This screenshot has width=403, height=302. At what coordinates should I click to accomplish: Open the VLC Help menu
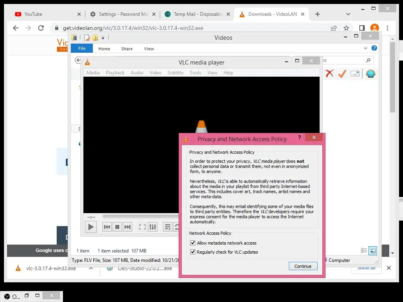pos(228,73)
